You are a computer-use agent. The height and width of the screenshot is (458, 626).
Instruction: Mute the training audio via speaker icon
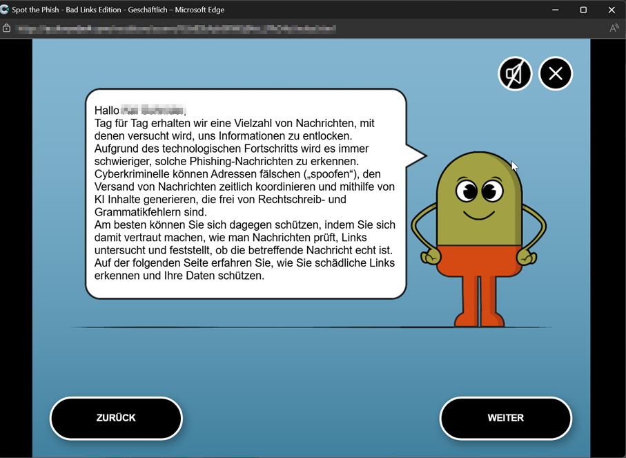515,73
